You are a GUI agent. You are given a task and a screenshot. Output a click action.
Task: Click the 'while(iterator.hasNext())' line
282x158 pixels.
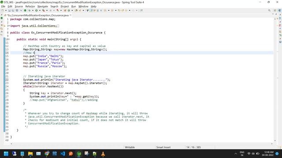pyautogui.click(x=43, y=86)
